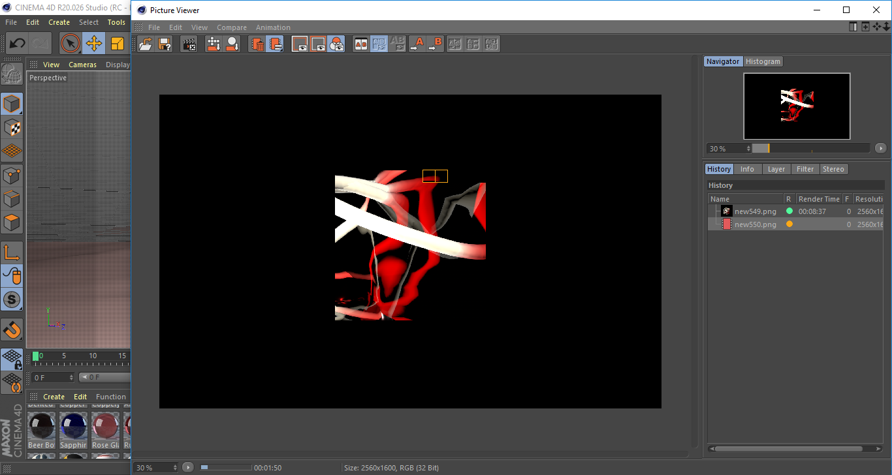Open an image in Picture Viewer

pyautogui.click(x=146, y=44)
